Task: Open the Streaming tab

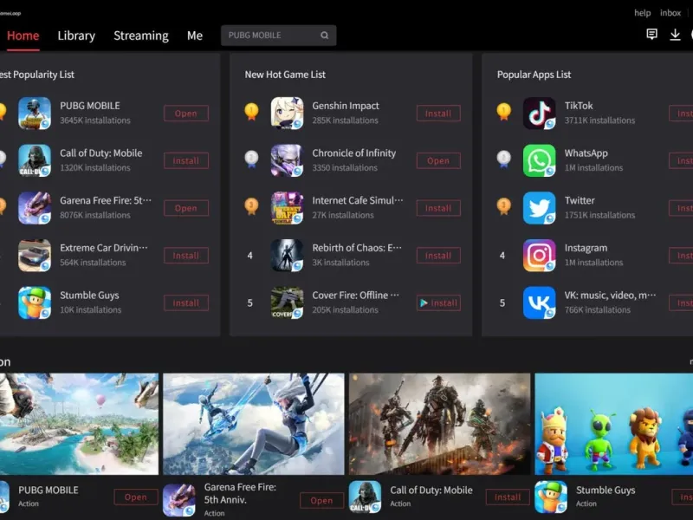Action: coord(141,36)
